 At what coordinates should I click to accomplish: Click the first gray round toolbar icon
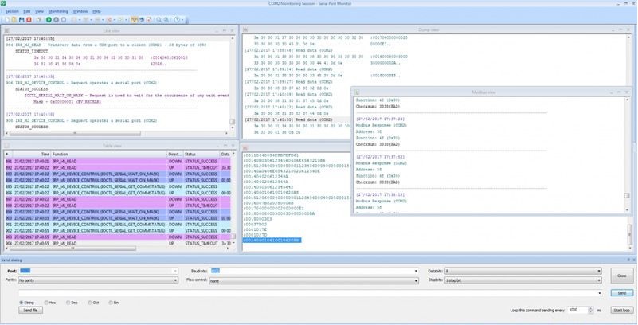[56, 20]
